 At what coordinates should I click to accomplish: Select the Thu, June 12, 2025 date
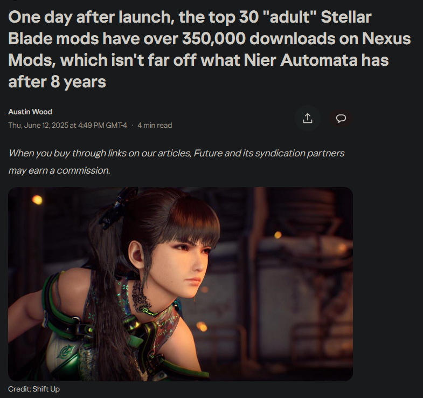pos(38,125)
